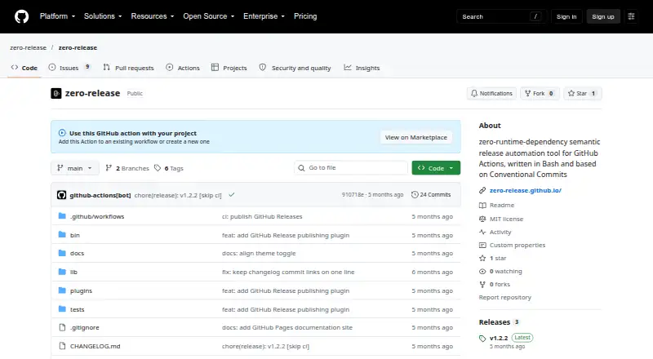Open the Enterprise dropdown menu

[x=264, y=16]
